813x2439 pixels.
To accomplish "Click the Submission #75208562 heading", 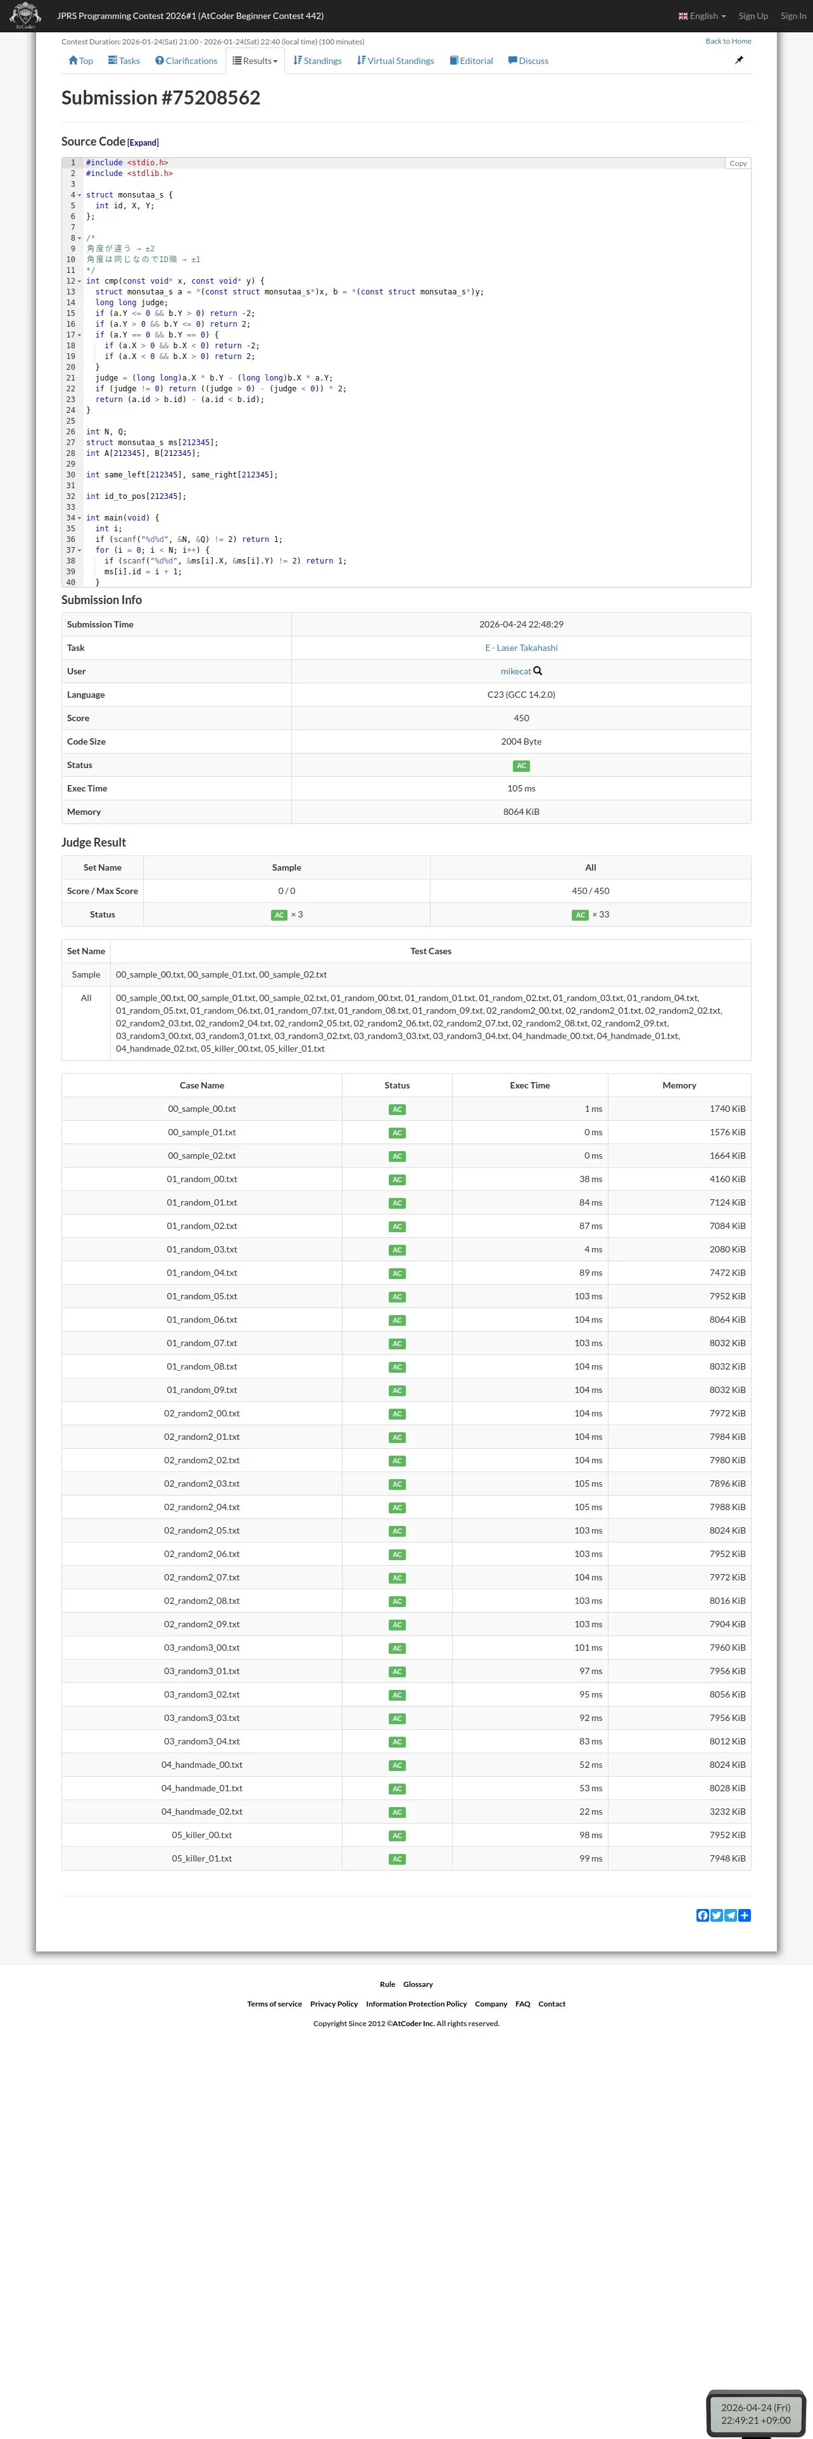I will [x=161, y=99].
